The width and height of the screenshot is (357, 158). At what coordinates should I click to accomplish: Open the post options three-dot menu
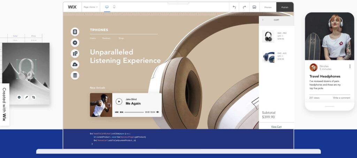click(x=350, y=66)
